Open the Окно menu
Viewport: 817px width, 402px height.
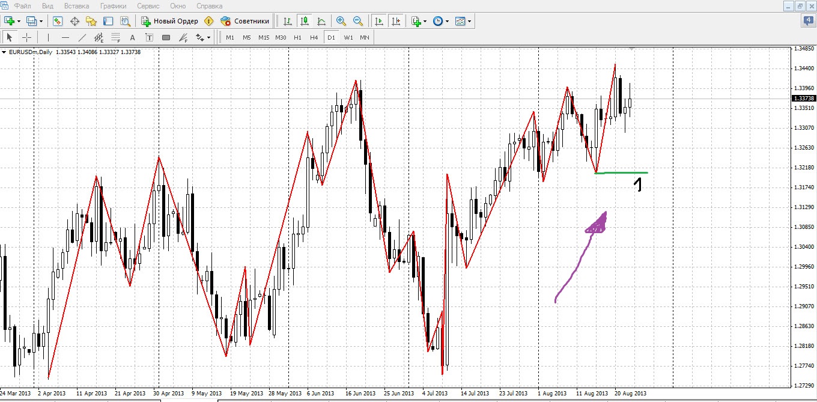(178, 5)
